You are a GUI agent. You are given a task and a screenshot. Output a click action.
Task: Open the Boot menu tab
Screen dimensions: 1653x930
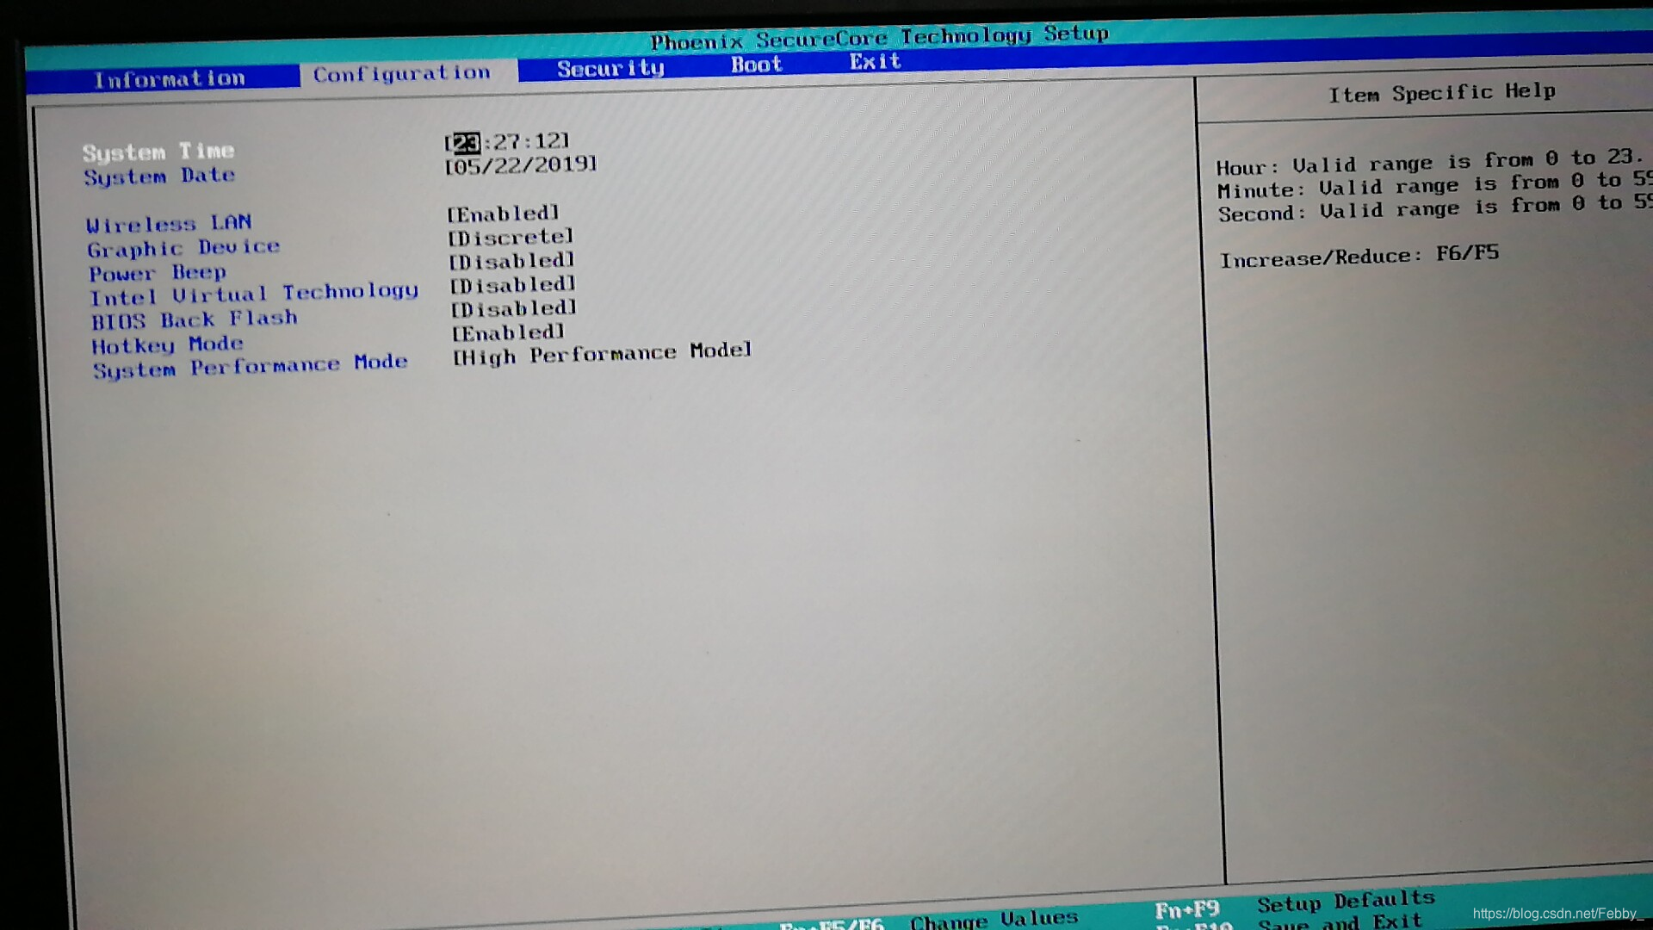pos(758,61)
